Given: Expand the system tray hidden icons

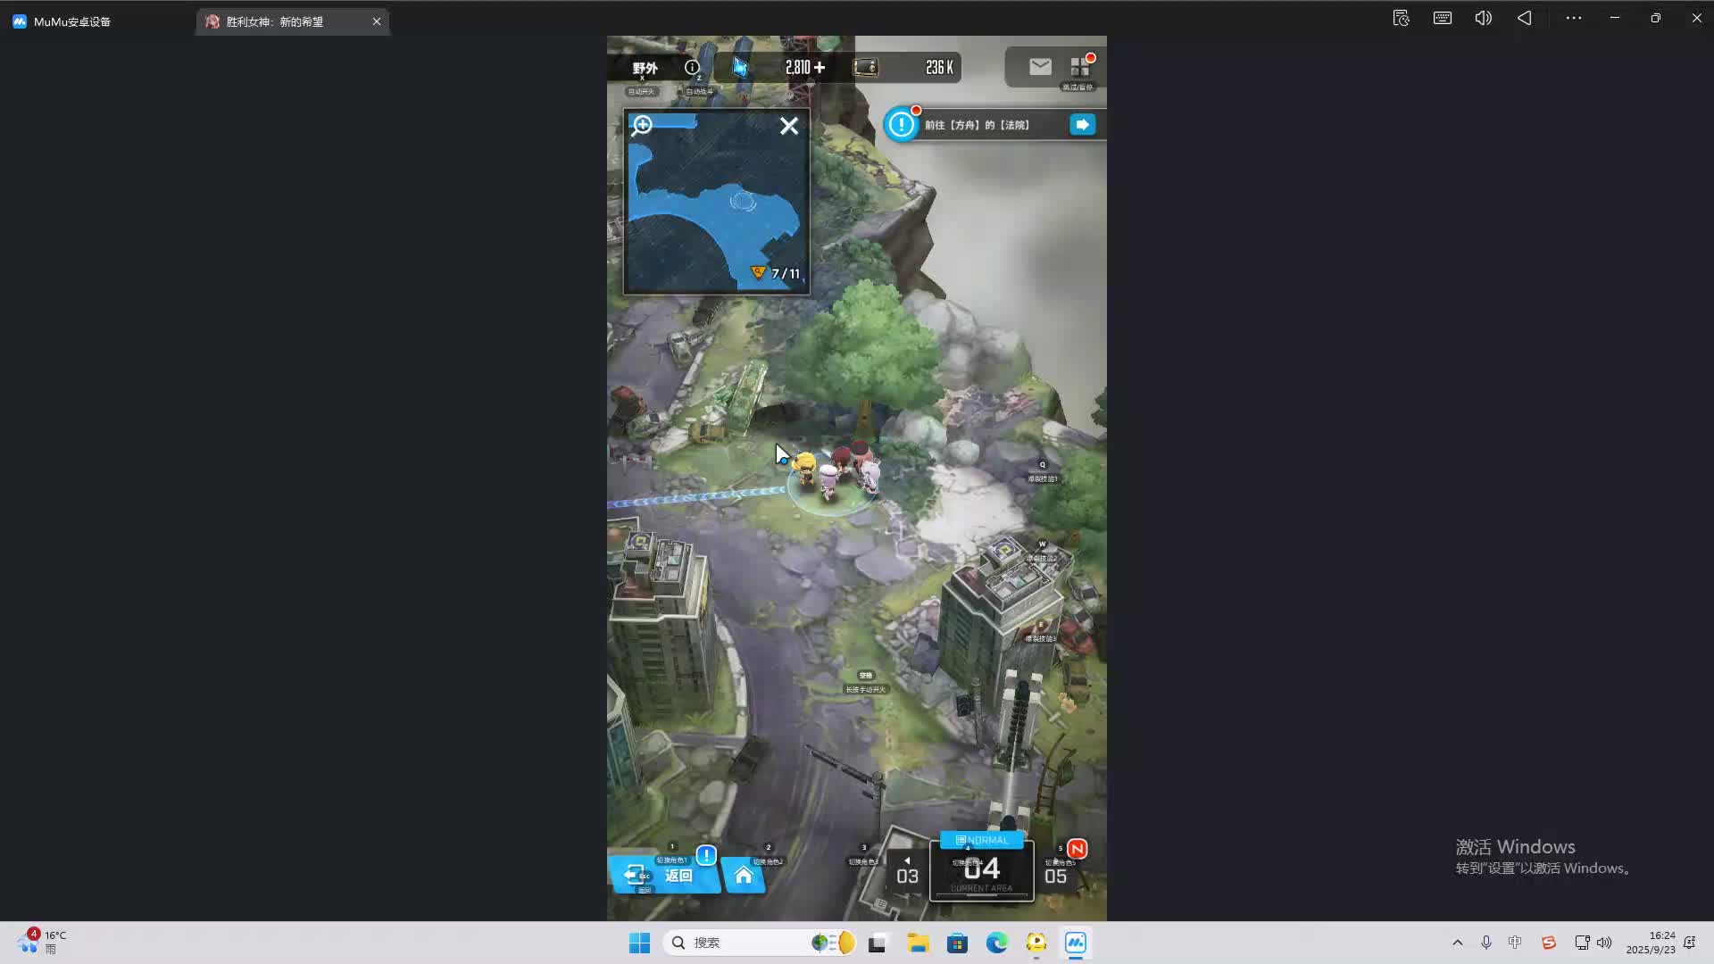Looking at the screenshot, I should click(x=1457, y=943).
